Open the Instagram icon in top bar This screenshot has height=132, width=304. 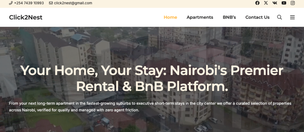[x=292, y=3]
